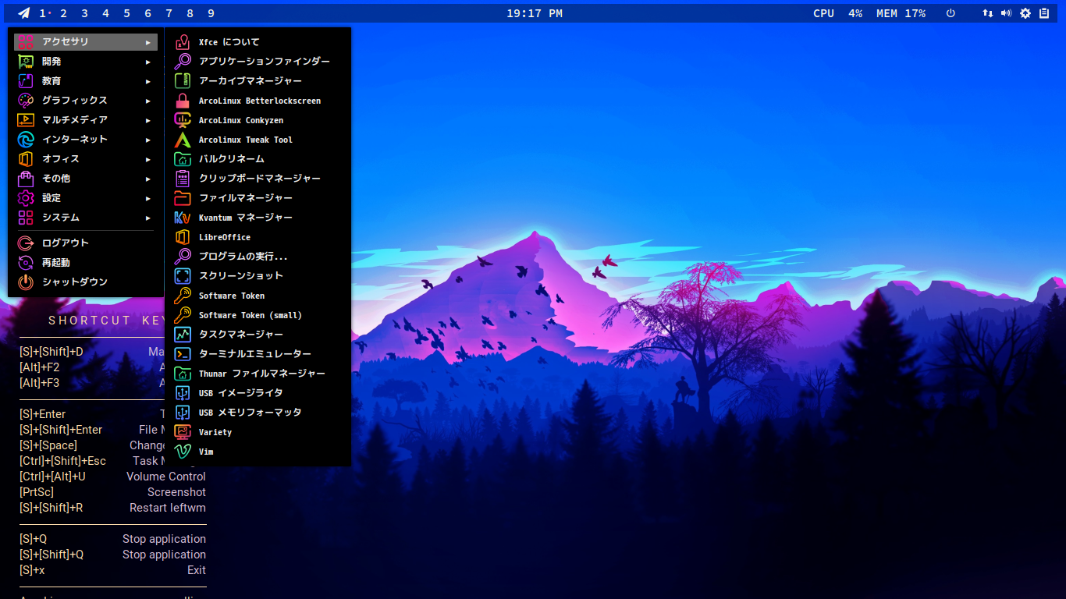Expand the インターネット submenu arrow
Viewport: 1066px width, 599px height.
click(148, 140)
